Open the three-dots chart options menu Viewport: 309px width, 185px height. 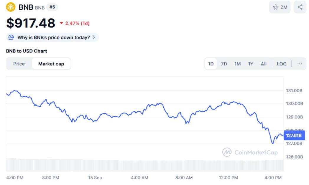click(300, 64)
